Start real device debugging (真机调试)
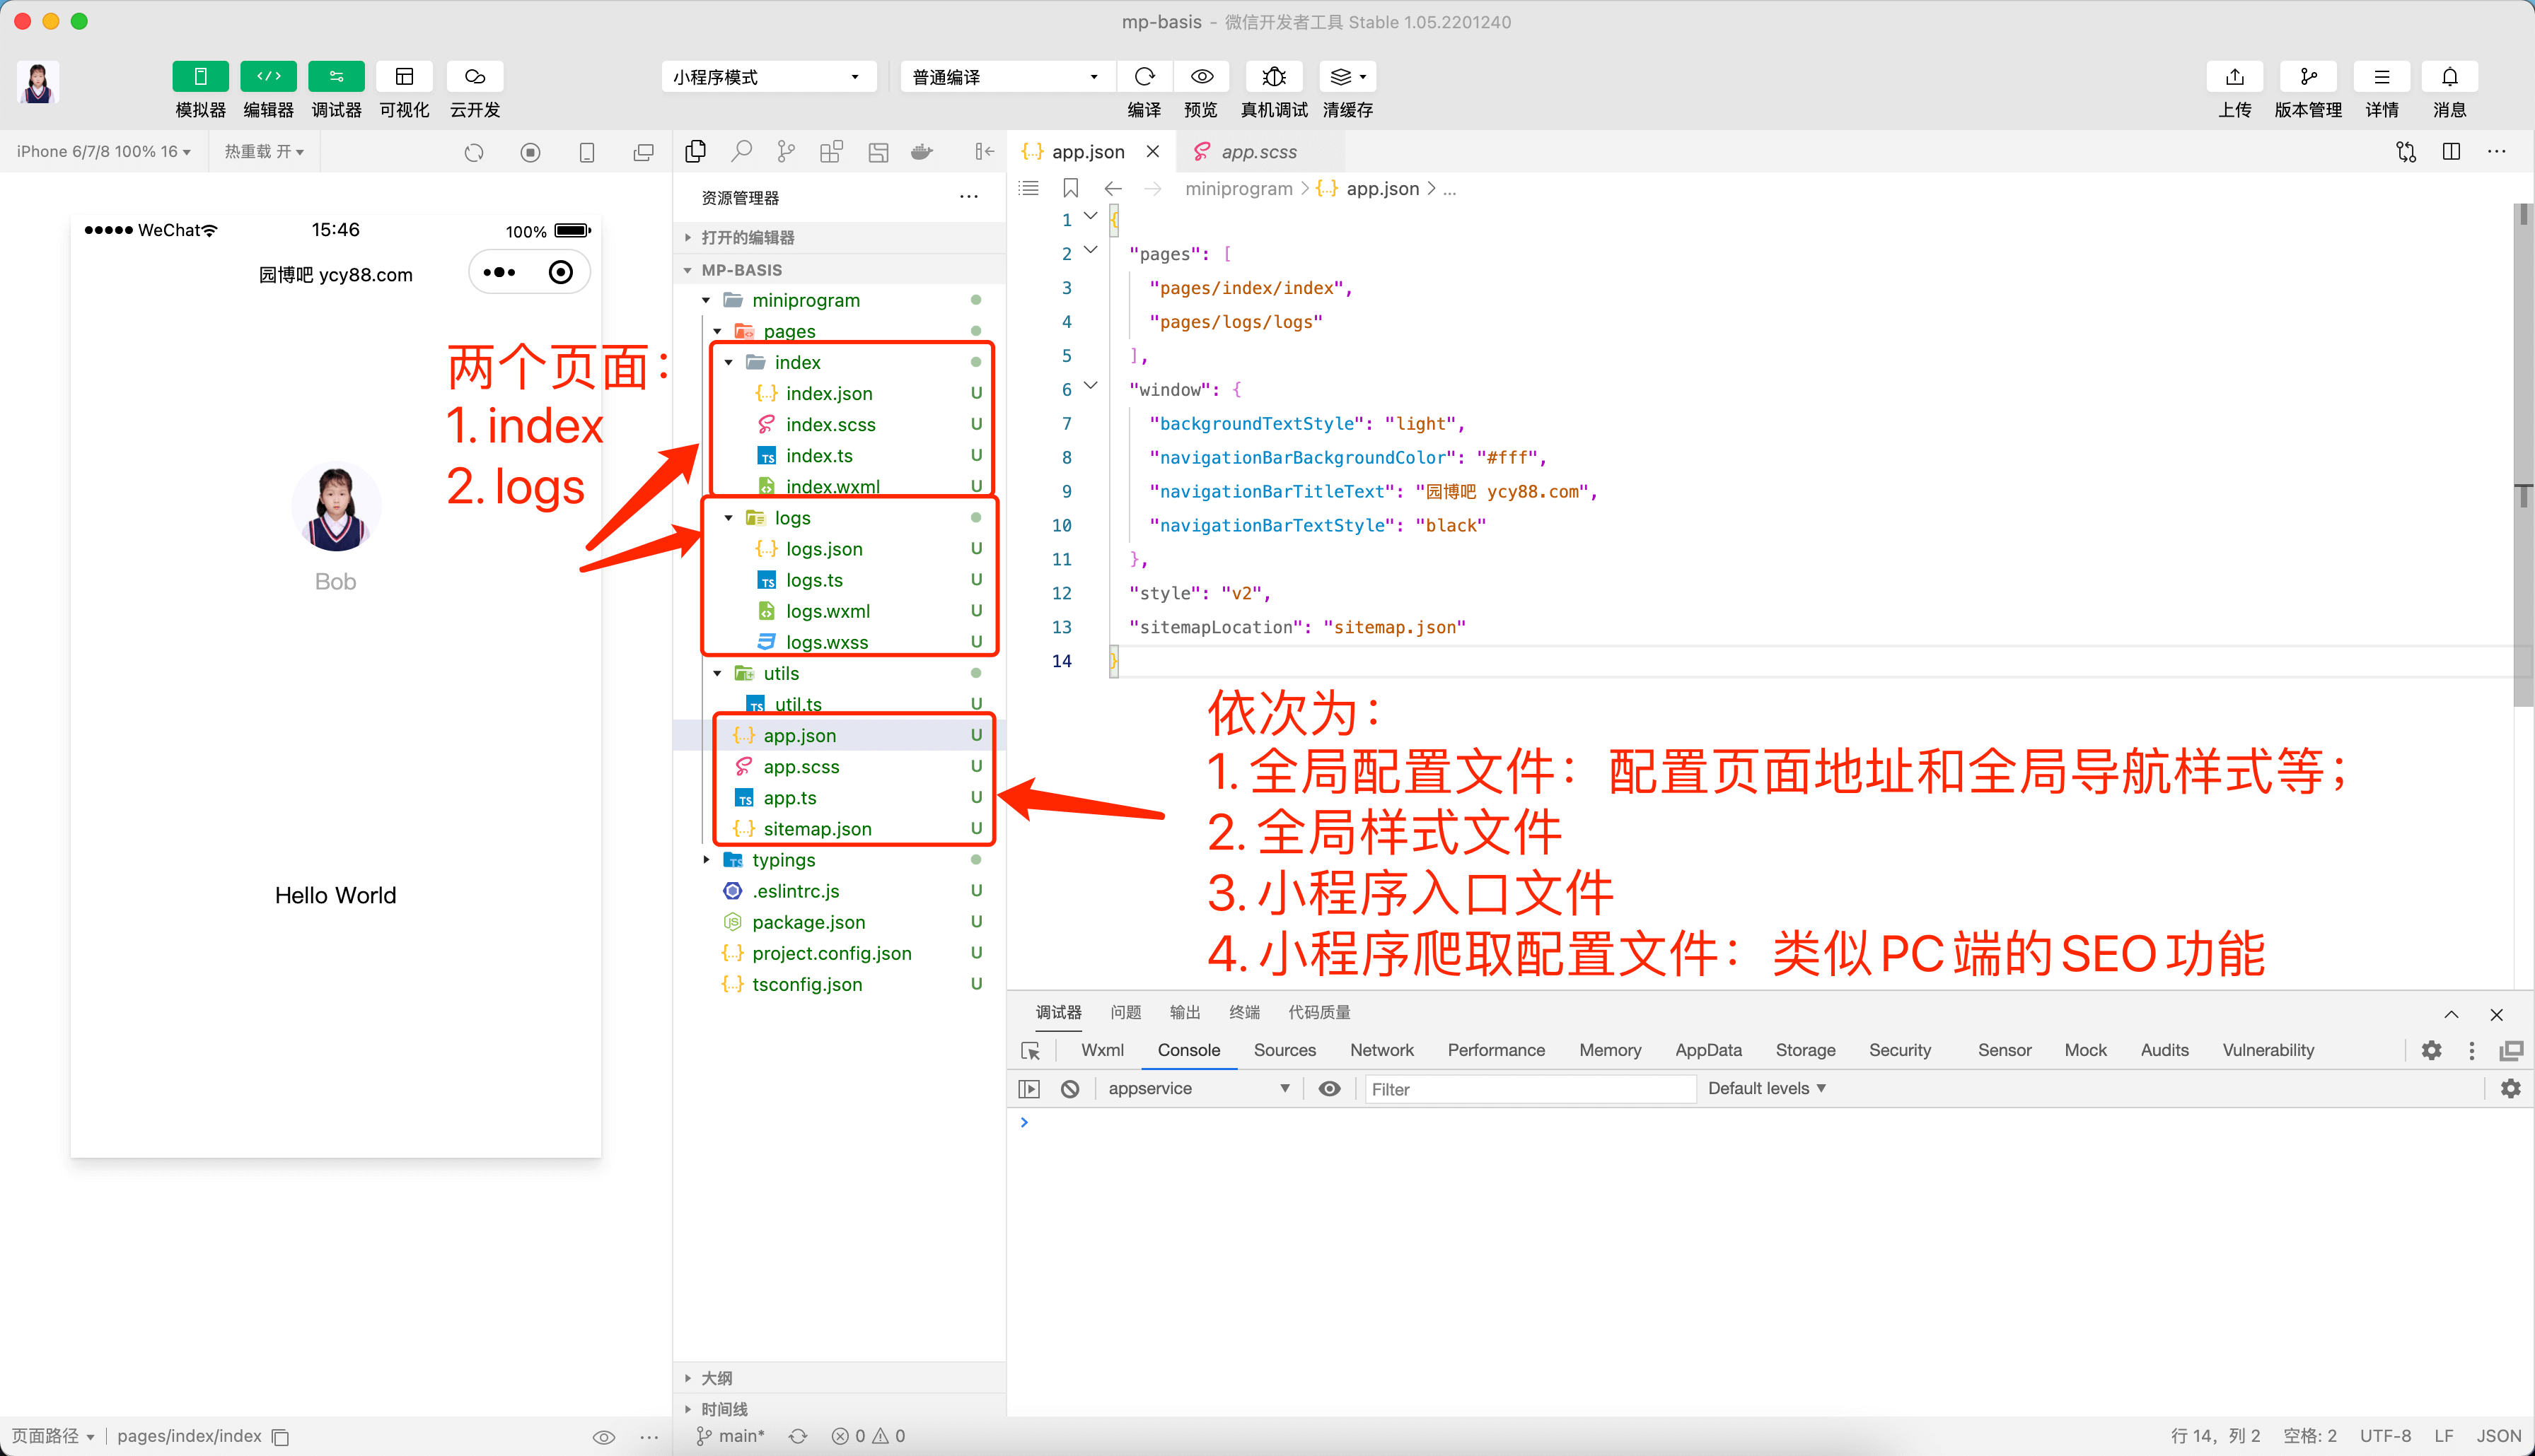The width and height of the screenshot is (2535, 1456). click(x=1273, y=77)
